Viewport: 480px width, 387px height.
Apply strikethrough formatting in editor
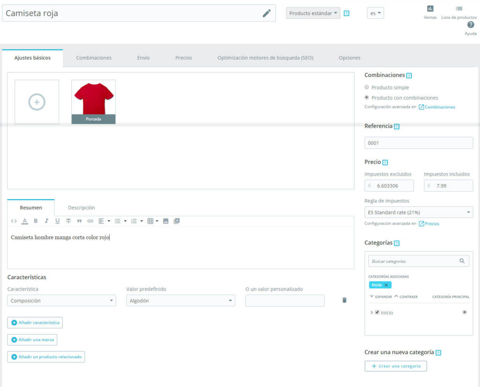click(68, 221)
